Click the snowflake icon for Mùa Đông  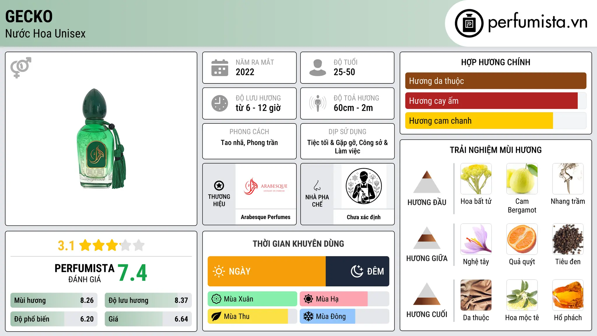coord(308,316)
